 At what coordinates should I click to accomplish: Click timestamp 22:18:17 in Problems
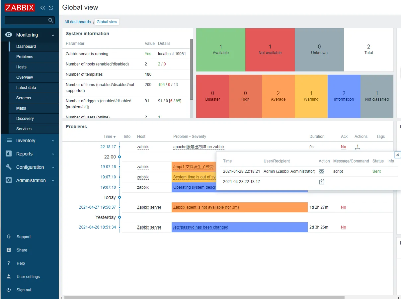[108, 147]
